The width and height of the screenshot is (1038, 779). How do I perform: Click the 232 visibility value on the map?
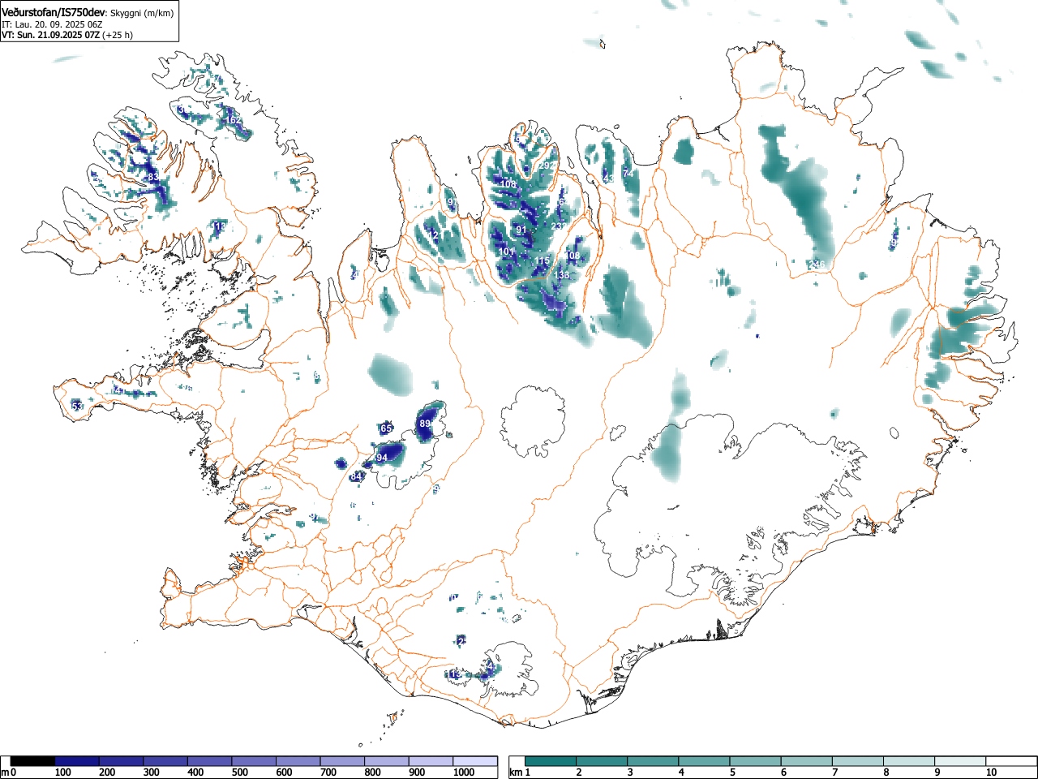coord(559,226)
